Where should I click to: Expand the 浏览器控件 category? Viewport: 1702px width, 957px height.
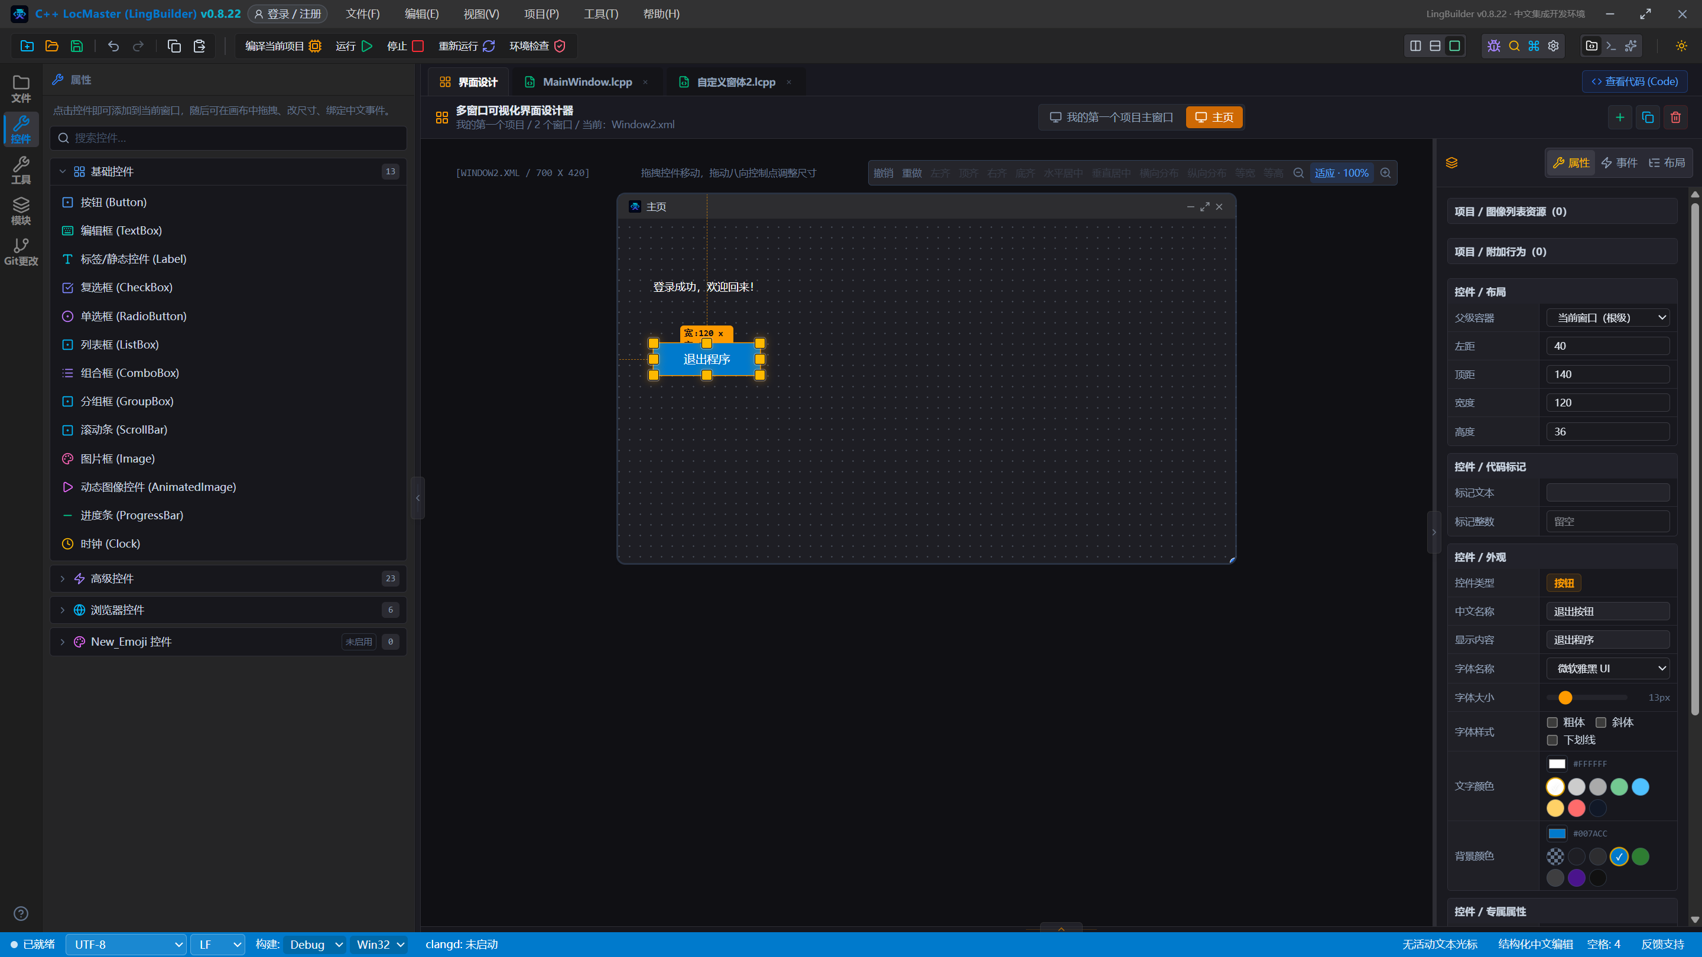[x=228, y=610]
